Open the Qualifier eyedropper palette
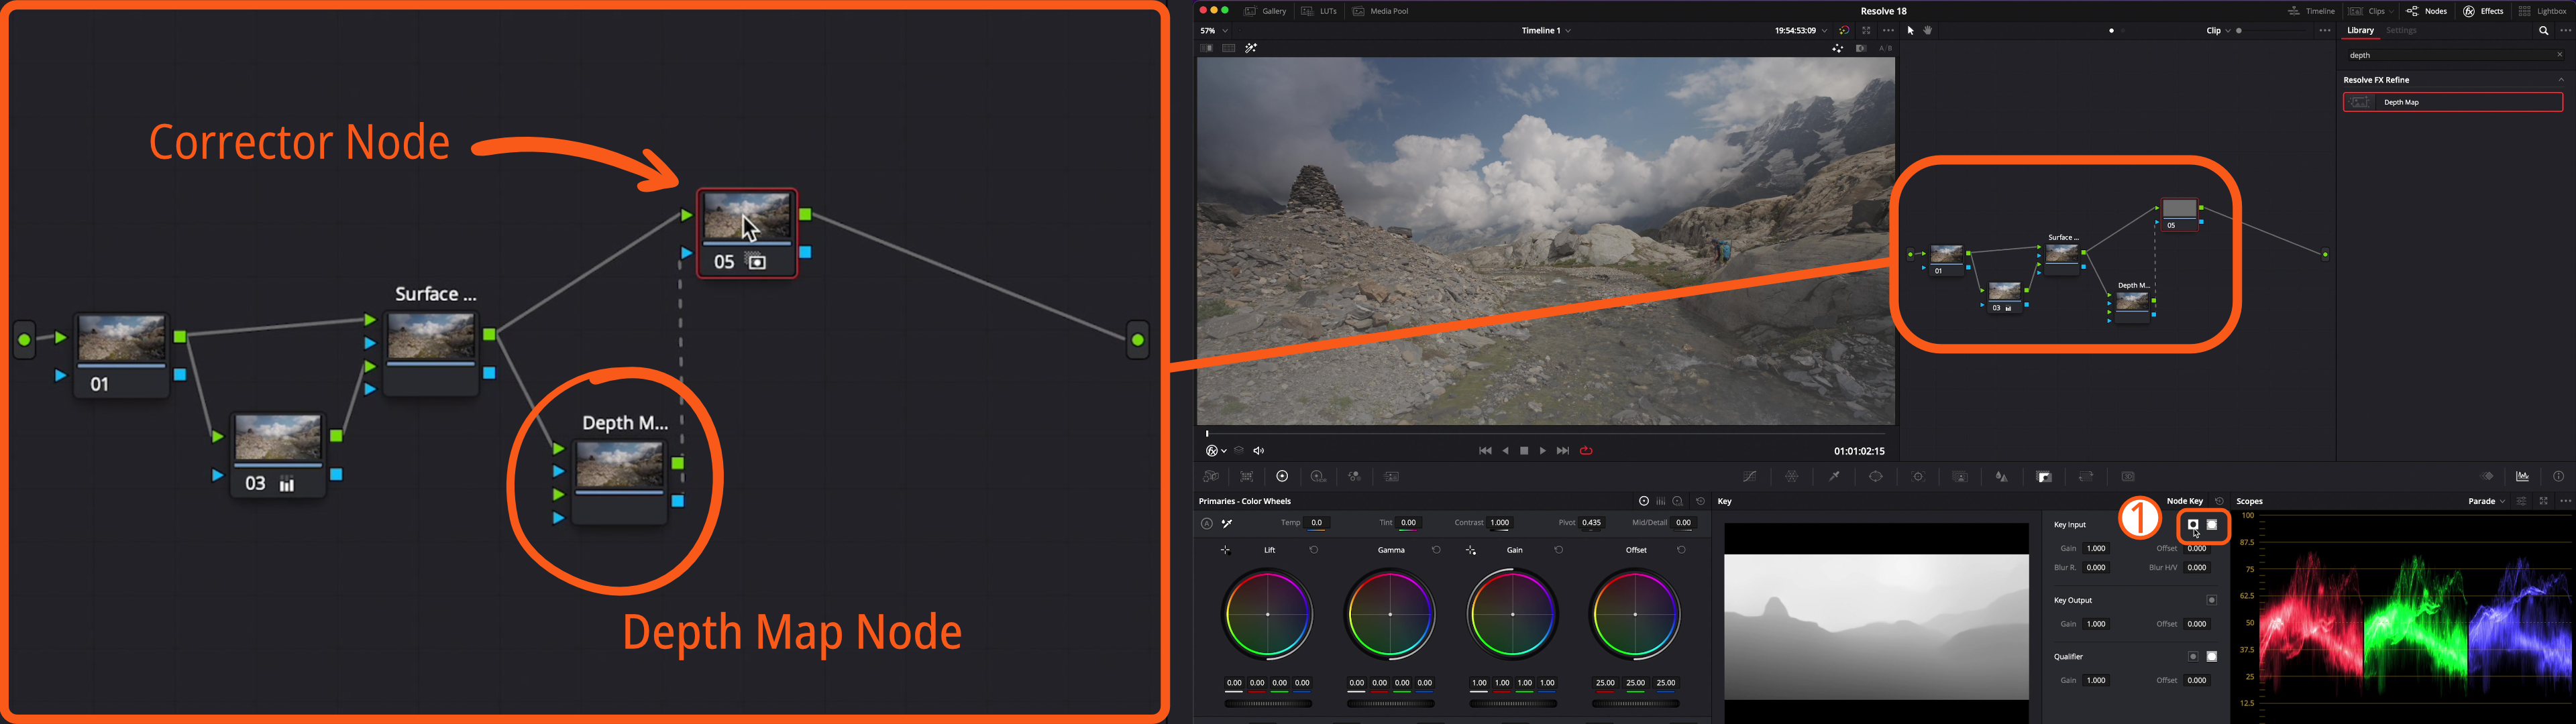The width and height of the screenshot is (2576, 724). pos(1834,477)
